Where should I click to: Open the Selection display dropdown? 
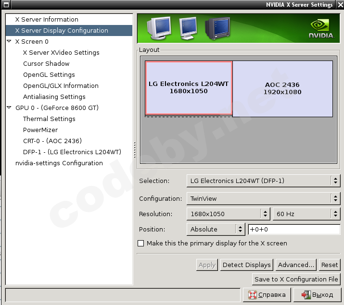[263, 181]
